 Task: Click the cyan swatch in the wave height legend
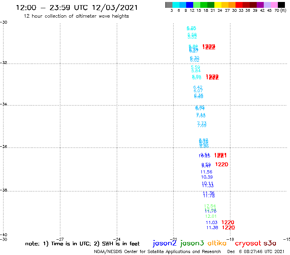tap(176, 5)
